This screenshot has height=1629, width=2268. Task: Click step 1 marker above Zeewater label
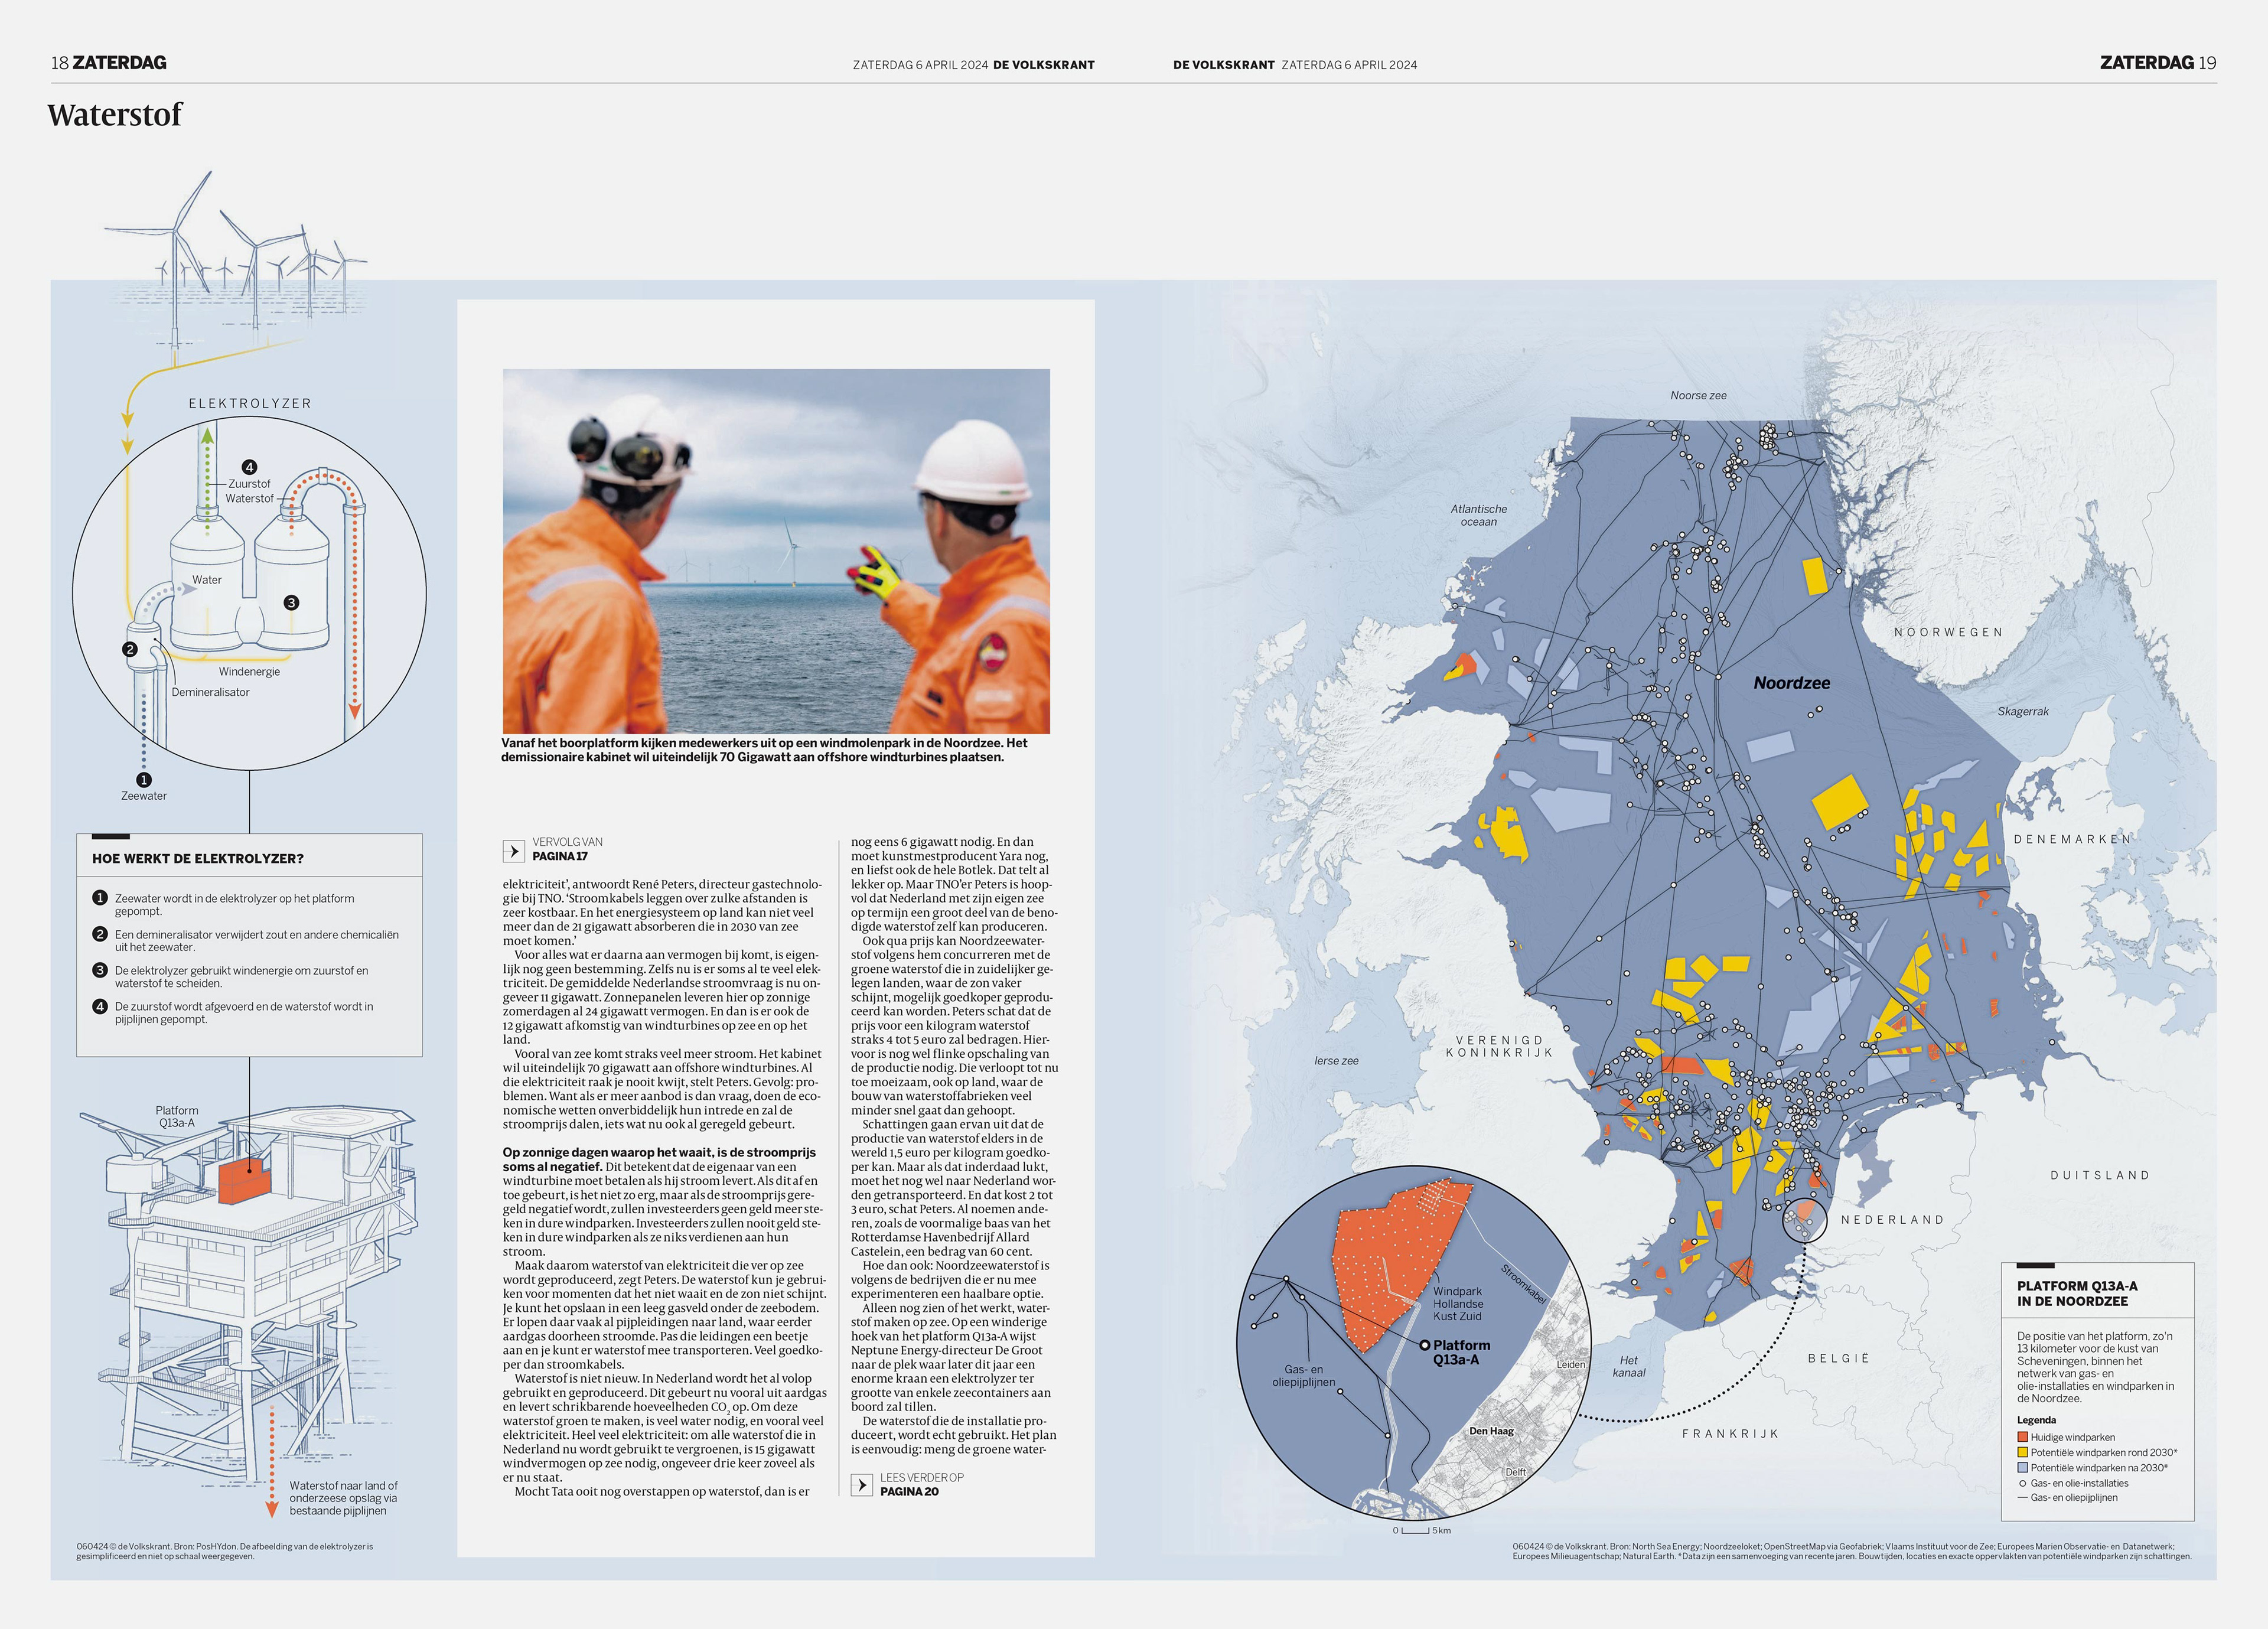[x=144, y=779]
